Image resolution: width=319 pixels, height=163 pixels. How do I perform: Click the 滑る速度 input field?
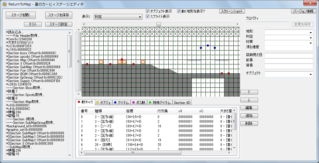(x=289, y=48)
